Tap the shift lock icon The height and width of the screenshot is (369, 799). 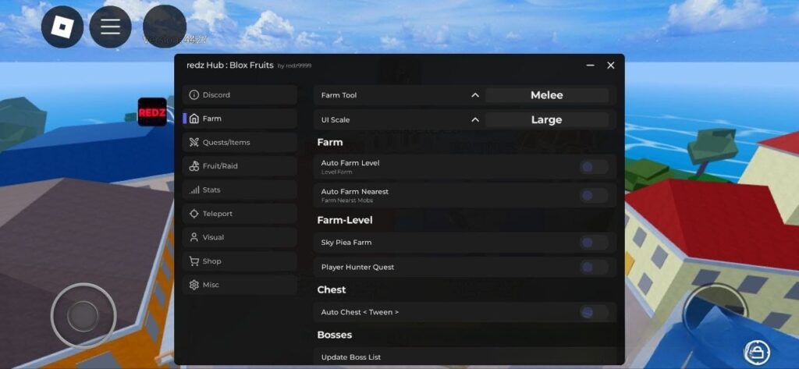(757, 352)
